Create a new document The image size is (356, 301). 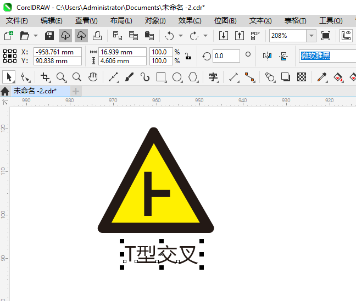pyautogui.click(x=9, y=36)
